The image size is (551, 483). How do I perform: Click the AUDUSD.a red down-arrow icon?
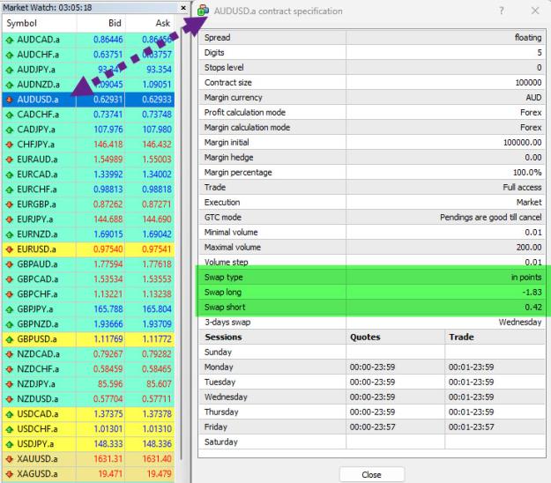point(10,100)
